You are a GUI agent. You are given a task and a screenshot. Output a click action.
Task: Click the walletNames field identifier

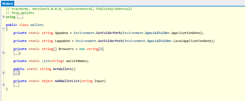point(76,61)
